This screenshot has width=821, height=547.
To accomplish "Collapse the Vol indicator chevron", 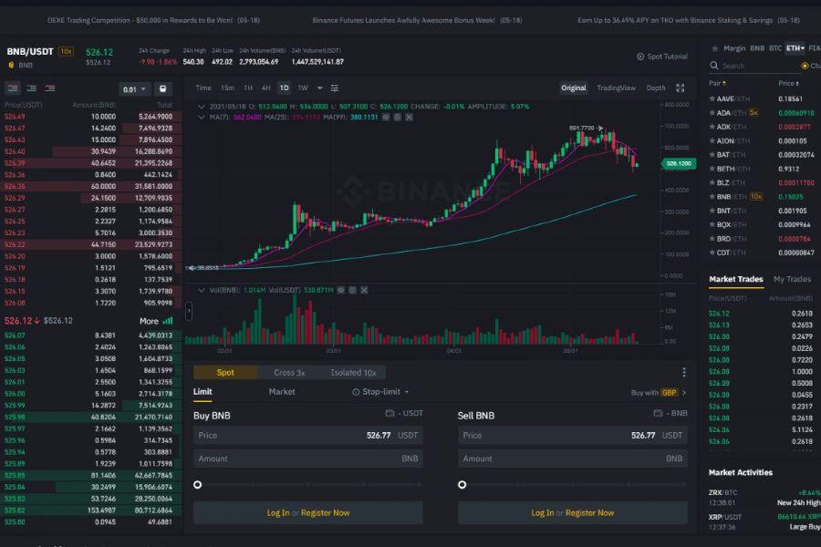I will [201, 290].
